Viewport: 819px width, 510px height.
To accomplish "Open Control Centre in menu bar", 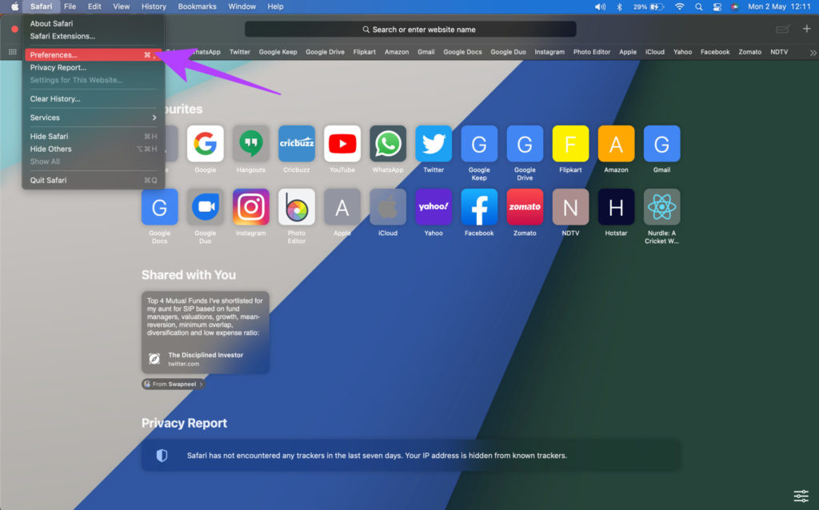I will pyautogui.click(x=717, y=6).
